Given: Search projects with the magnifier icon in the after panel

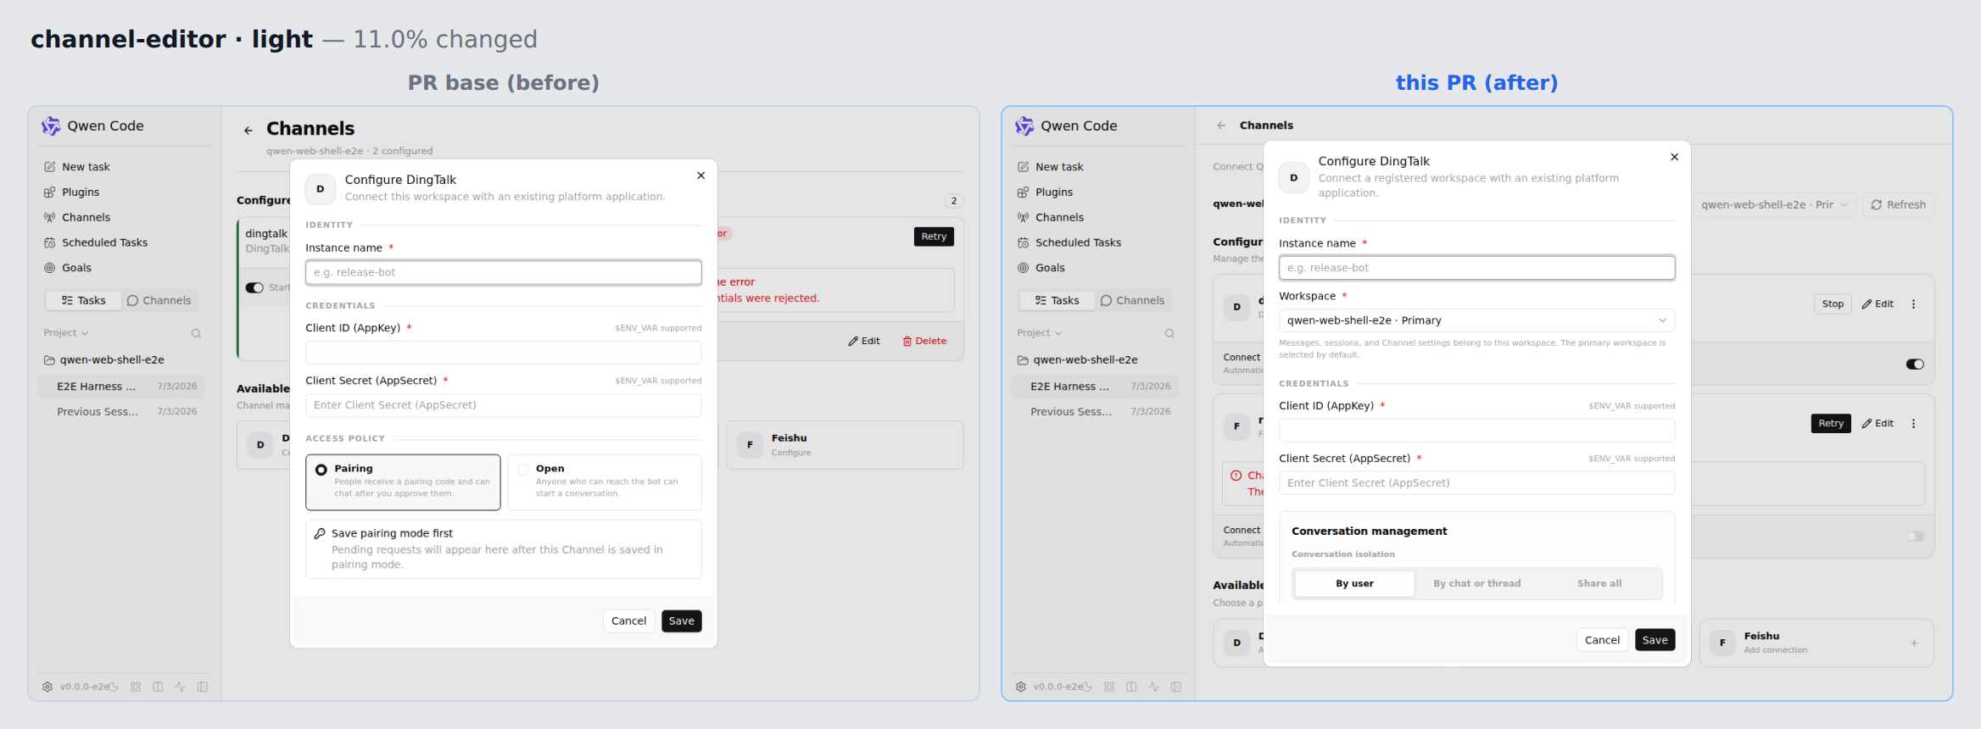Looking at the screenshot, I should 1169,333.
